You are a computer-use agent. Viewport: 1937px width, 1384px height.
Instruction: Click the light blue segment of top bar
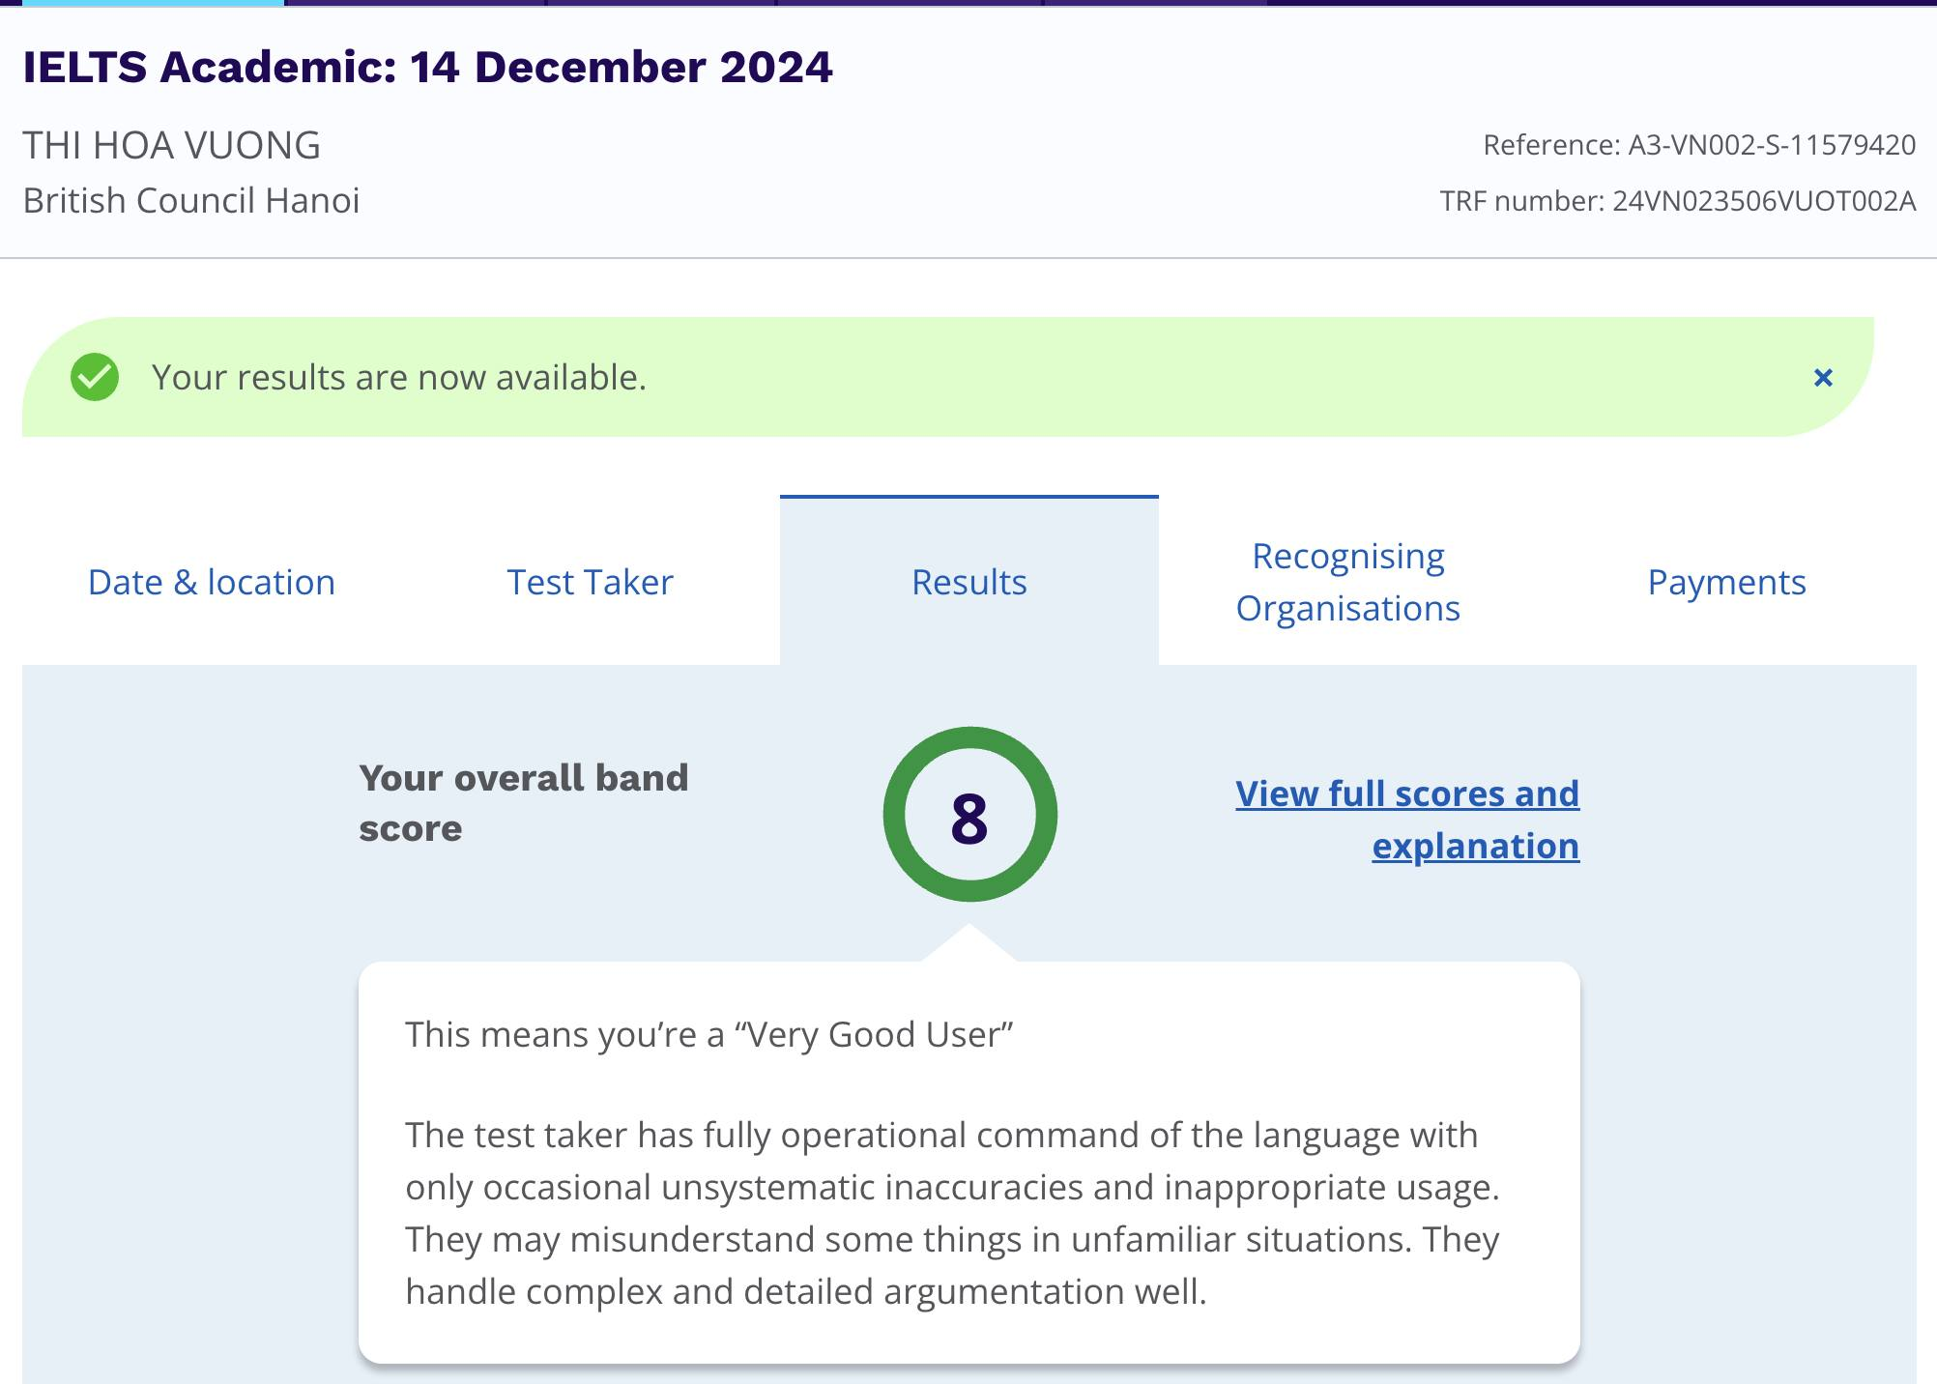(153, 3)
